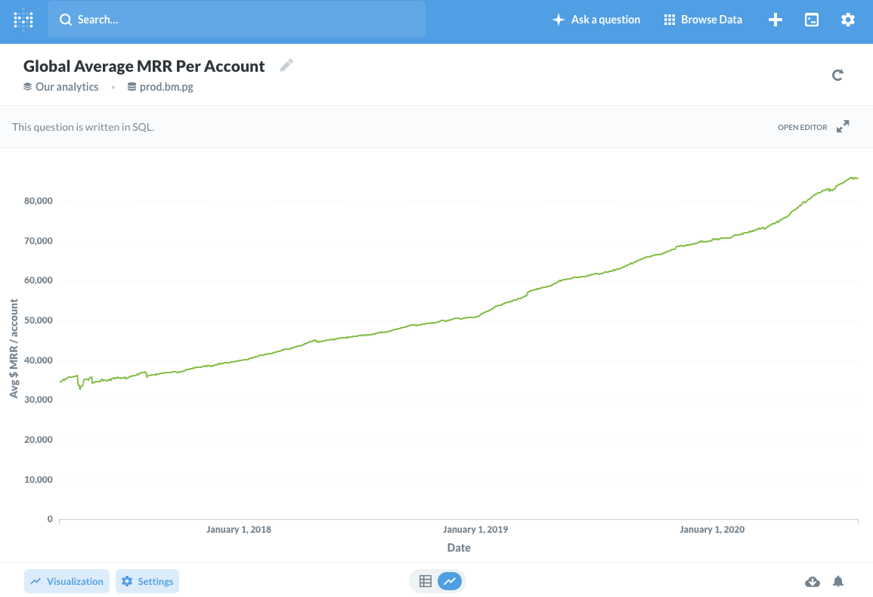
Task: Expand the prod.bm.pg database source
Action: (x=160, y=86)
